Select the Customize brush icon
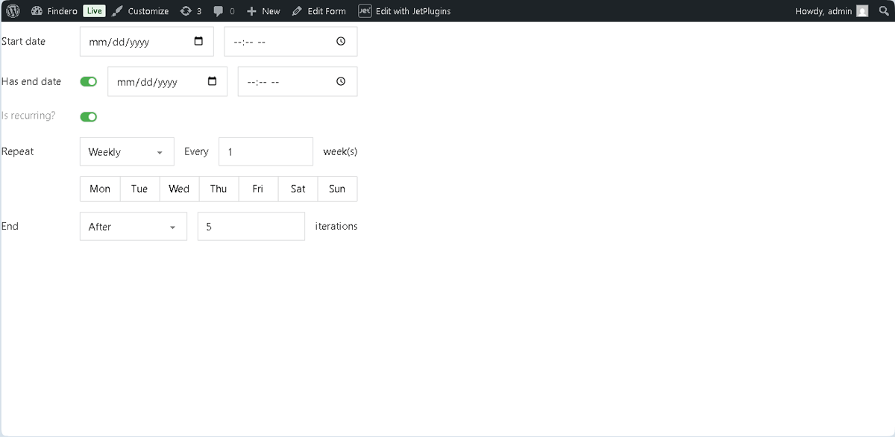895x437 pixels. coord(117,10)
